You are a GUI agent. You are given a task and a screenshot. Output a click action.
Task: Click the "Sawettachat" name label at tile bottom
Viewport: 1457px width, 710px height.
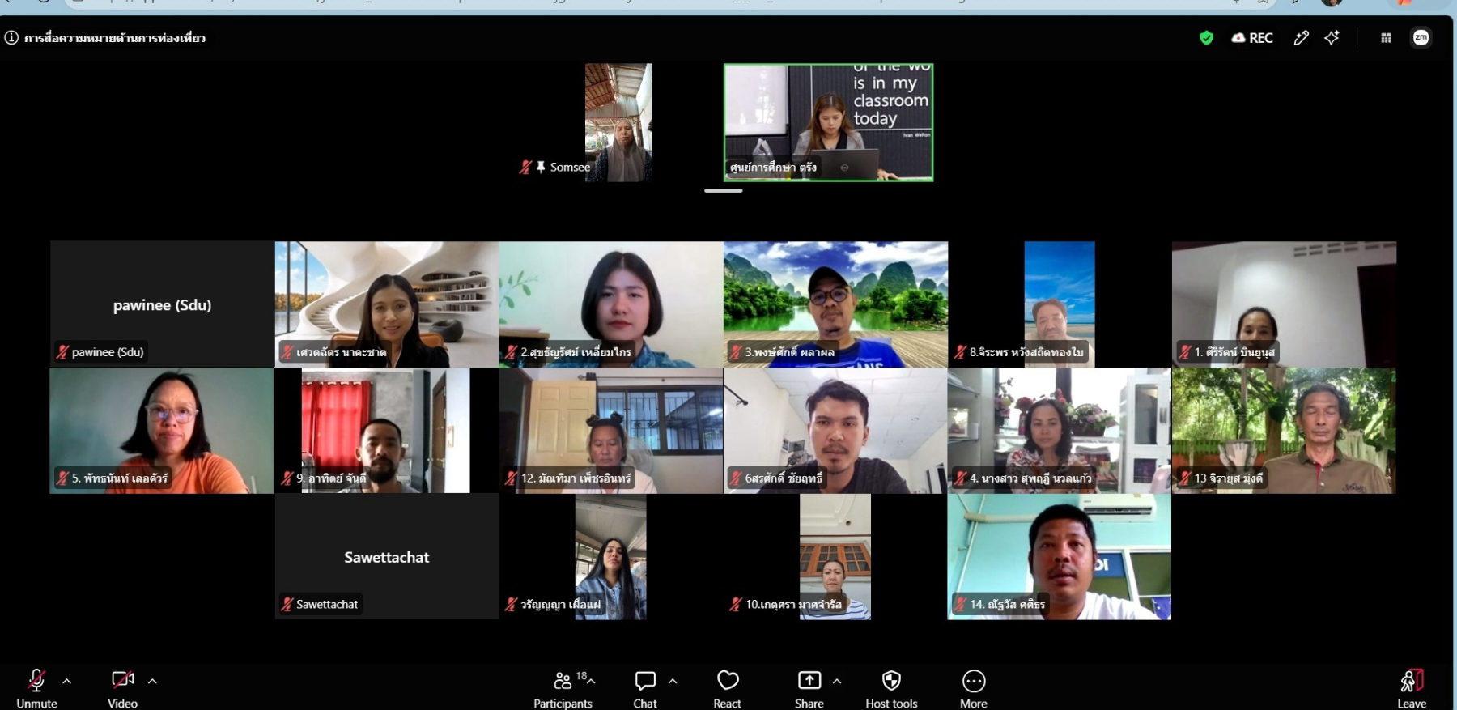coord(327,604)
